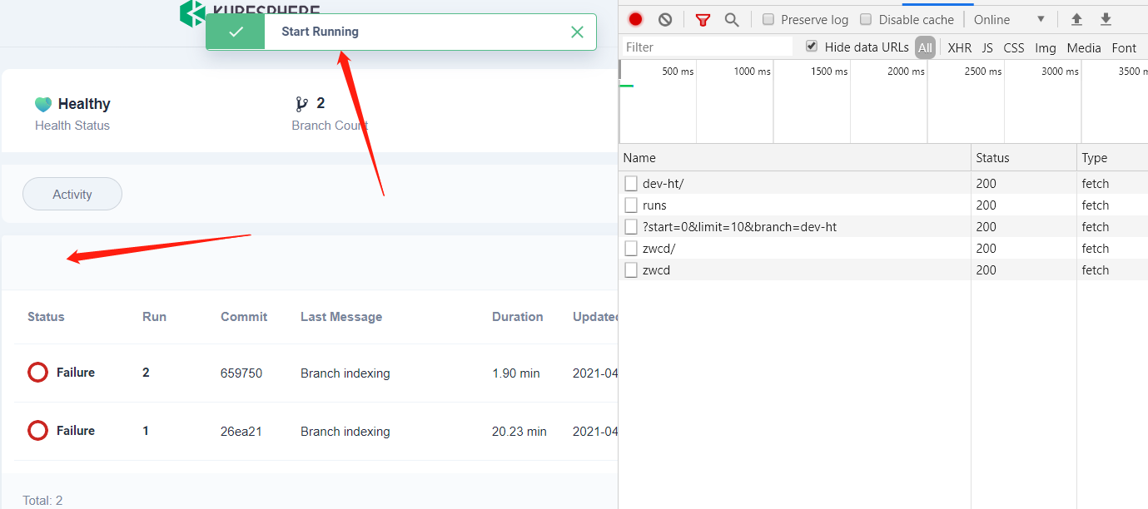
Task: Select the runs network request
Action: pos(883,205)
